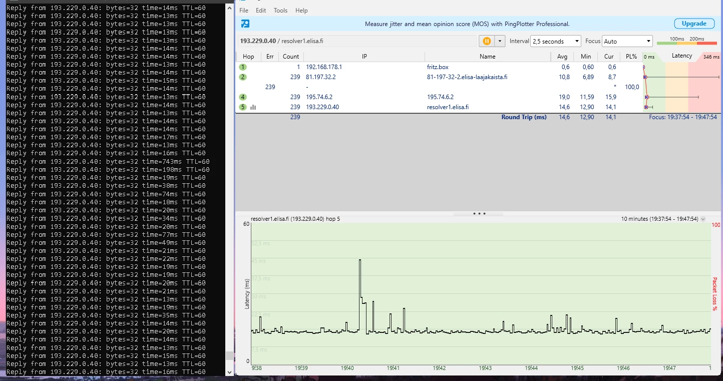Click the time=77ms reply line in console

(x=106, y=235)
